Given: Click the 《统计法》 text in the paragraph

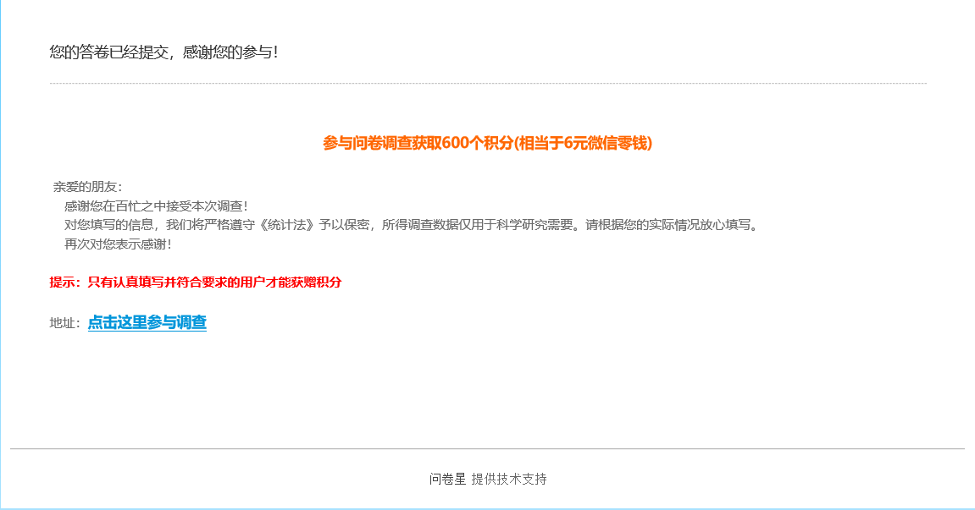Looking at the screenshot, I should (x=286, y=225).
